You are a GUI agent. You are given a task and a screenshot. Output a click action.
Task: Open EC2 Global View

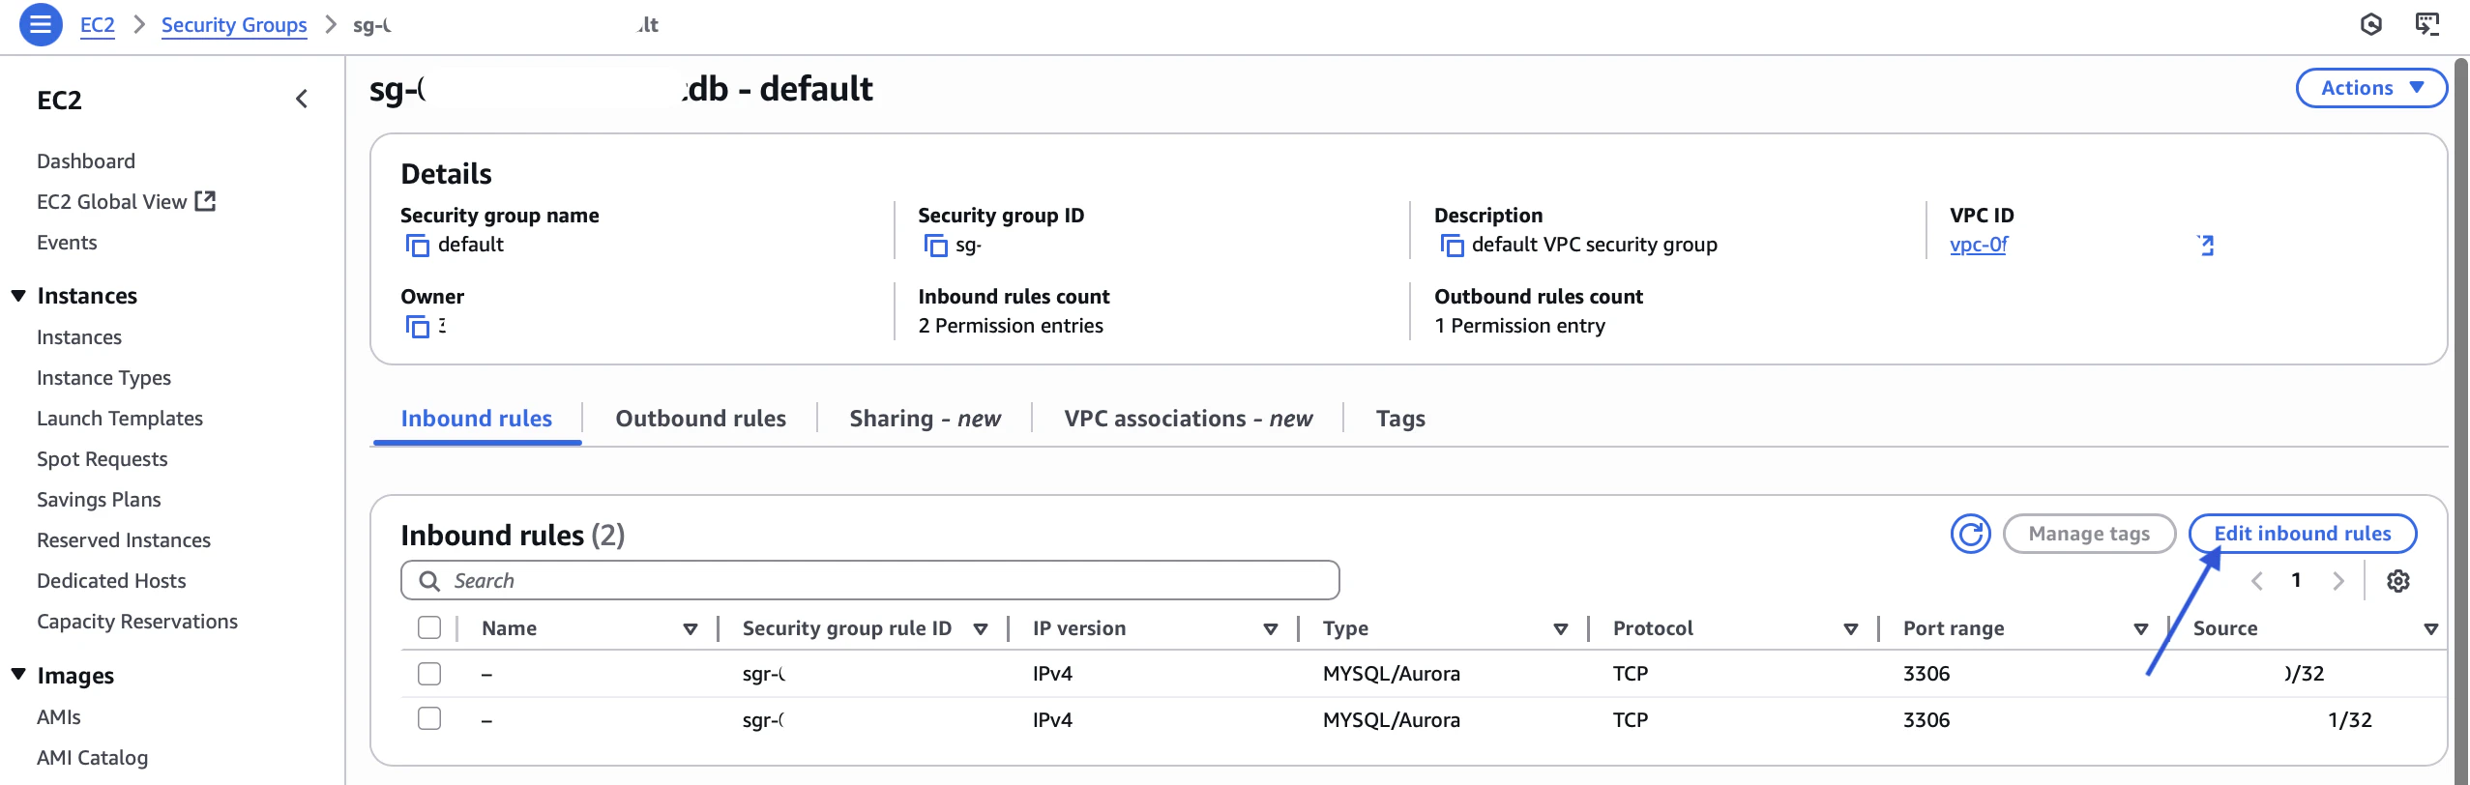[x=111, y=202]
